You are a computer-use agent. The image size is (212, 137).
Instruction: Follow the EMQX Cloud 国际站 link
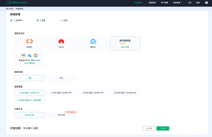(32, 62)
